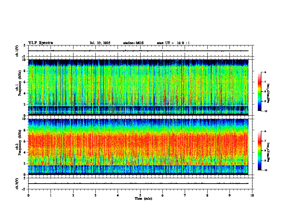This screenshot has width=284, height=219.
Task: Click the "-10" label on ch.2 color scale
Action: click(x=265, y=170)
